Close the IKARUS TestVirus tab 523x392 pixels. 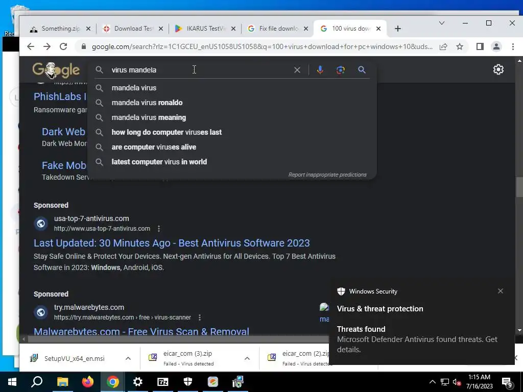coord(233,29)
